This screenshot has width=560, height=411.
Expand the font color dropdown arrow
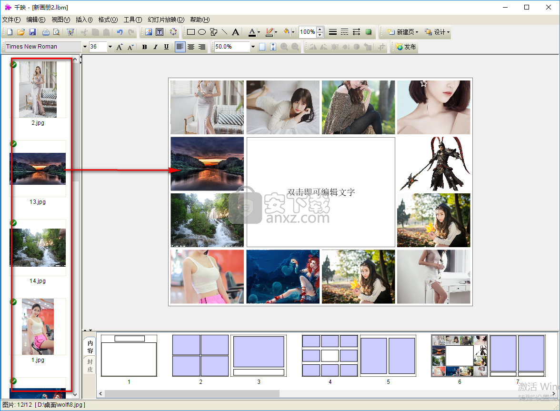tap(259, 32)
